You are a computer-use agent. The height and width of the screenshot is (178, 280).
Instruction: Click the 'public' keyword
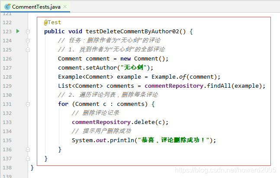55,32
